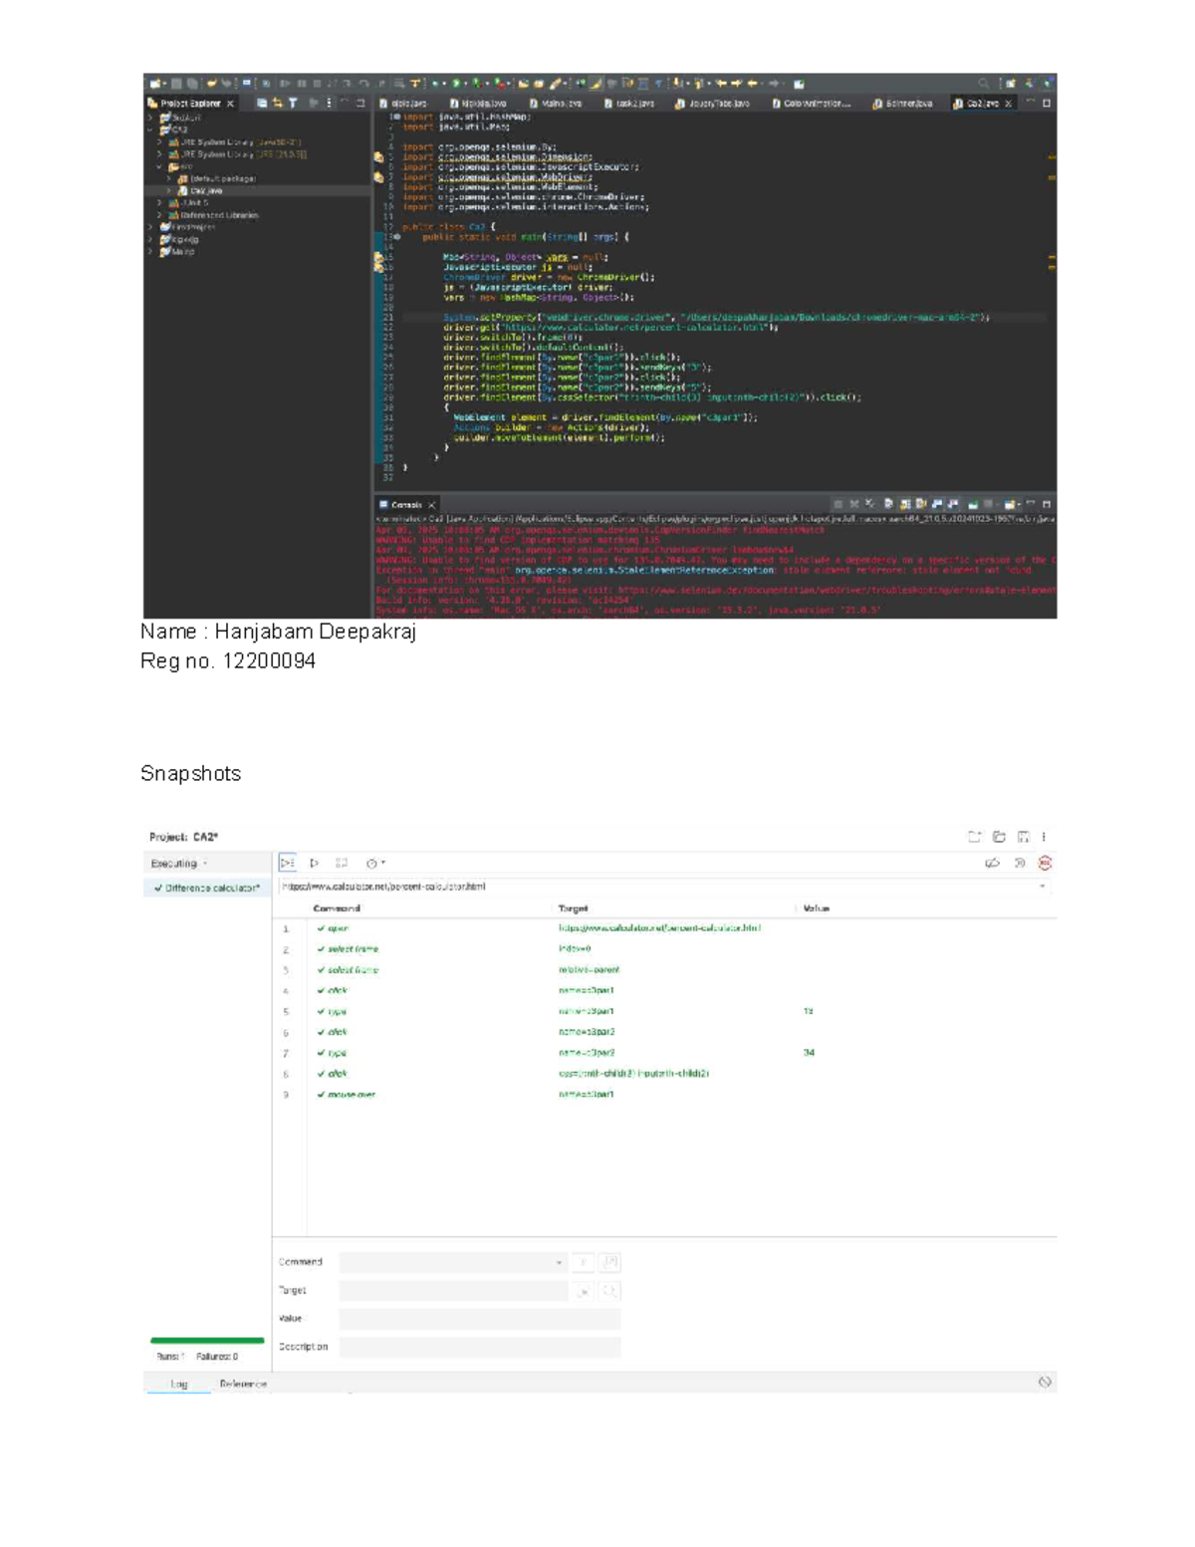Switch to the Log tab
This screenshot has width=1195, height=1547.
pyautogui.click(x=179, y=1384)
